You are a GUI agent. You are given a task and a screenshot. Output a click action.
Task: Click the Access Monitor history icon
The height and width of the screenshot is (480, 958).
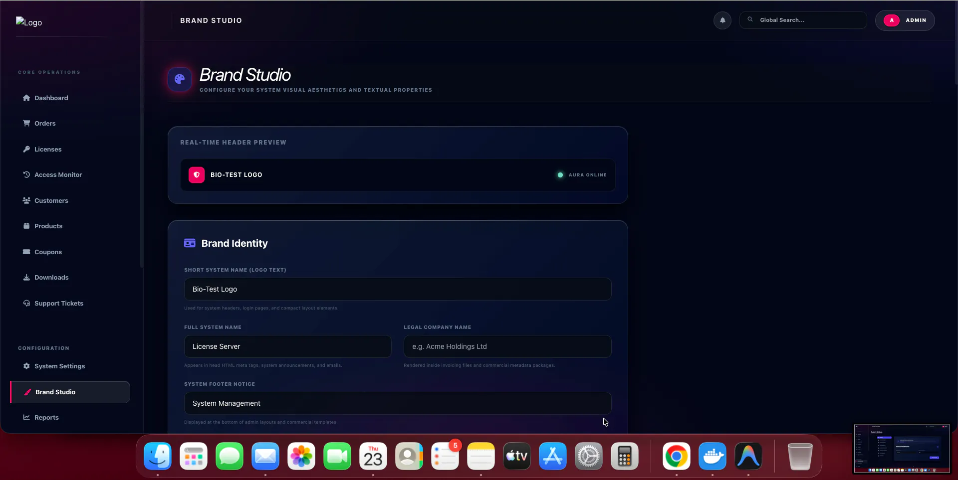pyautogui.click(x=26, y=174)
